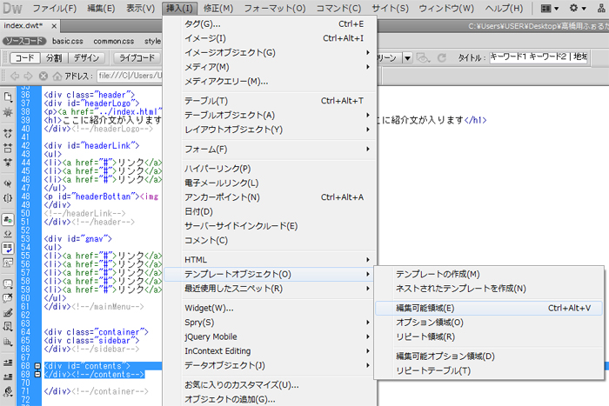Click the Dreamweaver Dw logo icon

pos(14,9)
